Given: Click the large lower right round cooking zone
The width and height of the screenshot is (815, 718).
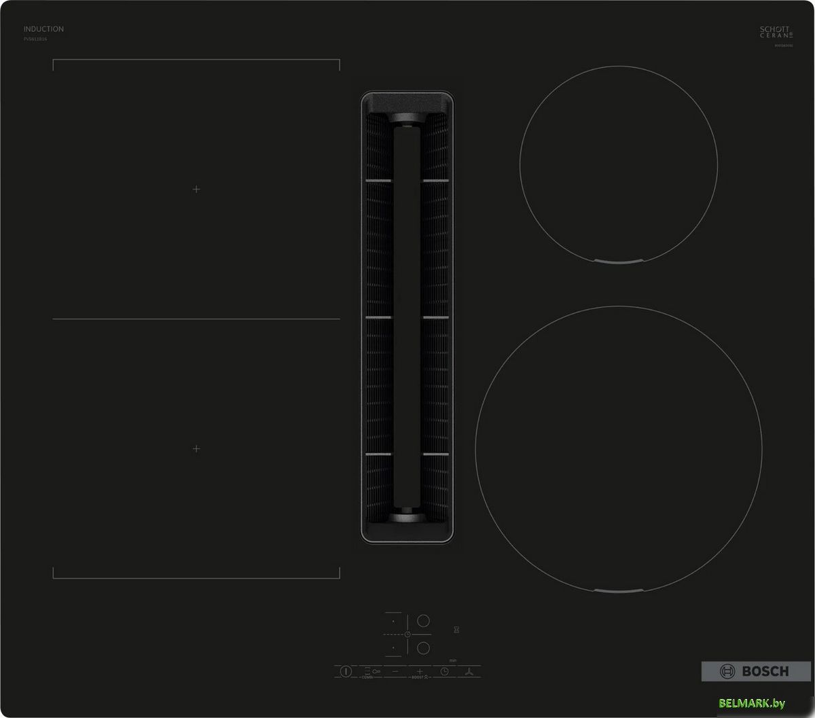Looking at the screenshot, I should tap(618, 449).
